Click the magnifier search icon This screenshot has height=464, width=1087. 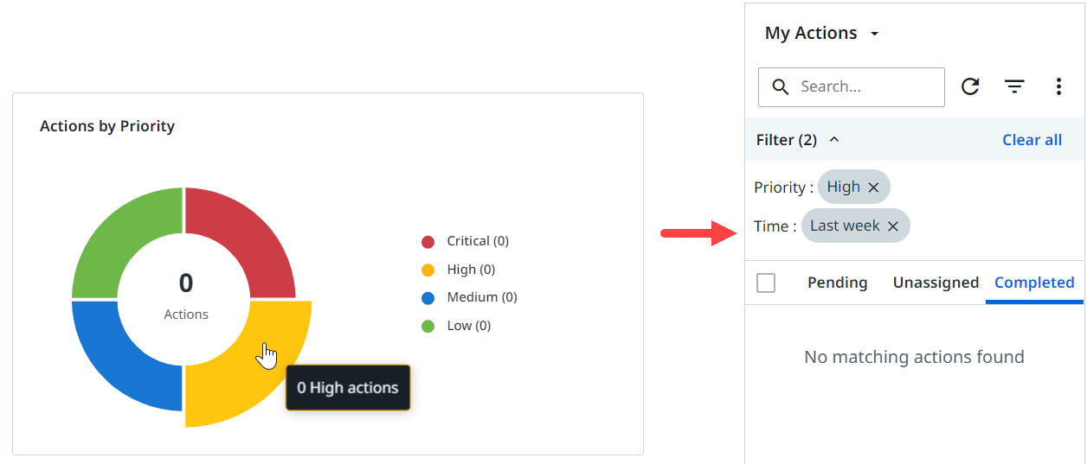coord(781,86)
